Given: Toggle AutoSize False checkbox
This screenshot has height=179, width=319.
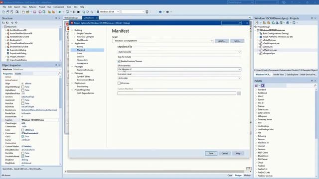Looking at the screenshot, I should coord(23,103).
